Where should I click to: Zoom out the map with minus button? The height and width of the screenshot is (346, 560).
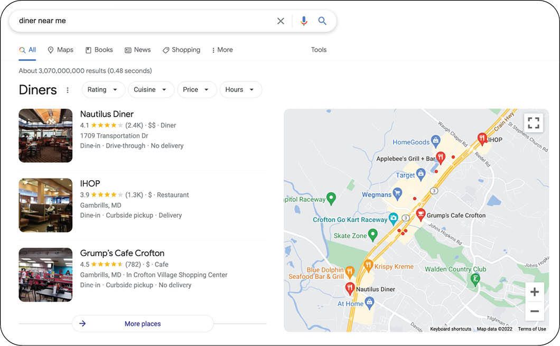click(x=535, y=311)
